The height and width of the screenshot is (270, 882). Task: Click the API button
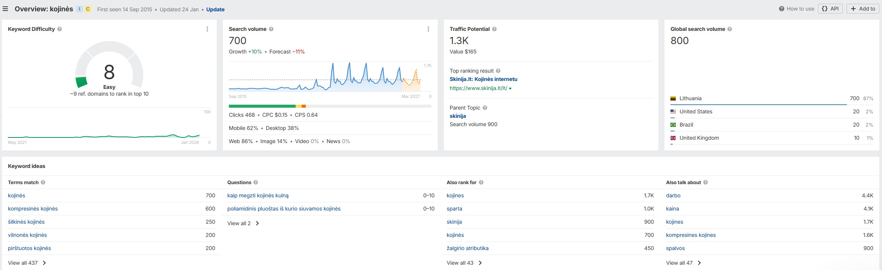click(x=830, y=9)
